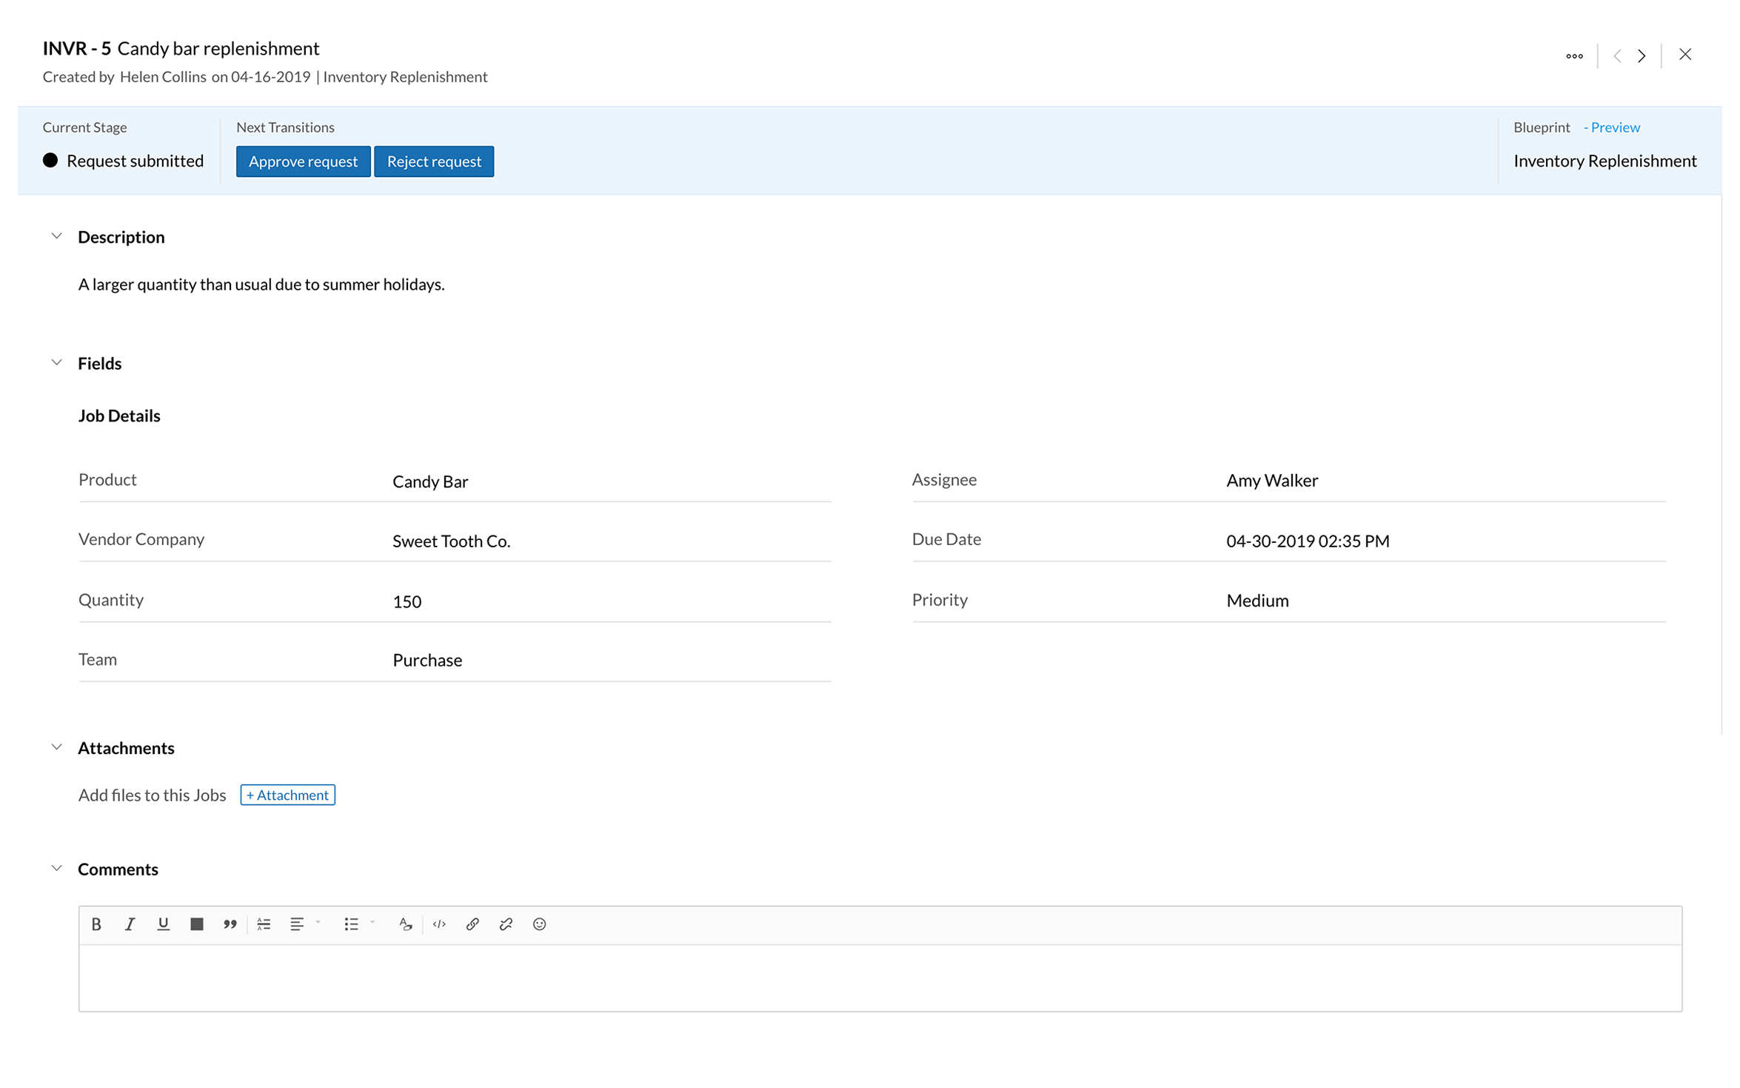This screenshot has width=1740, height=1088.
Task: Click the Product value Candy Bar
Action: tap(430, 481)
